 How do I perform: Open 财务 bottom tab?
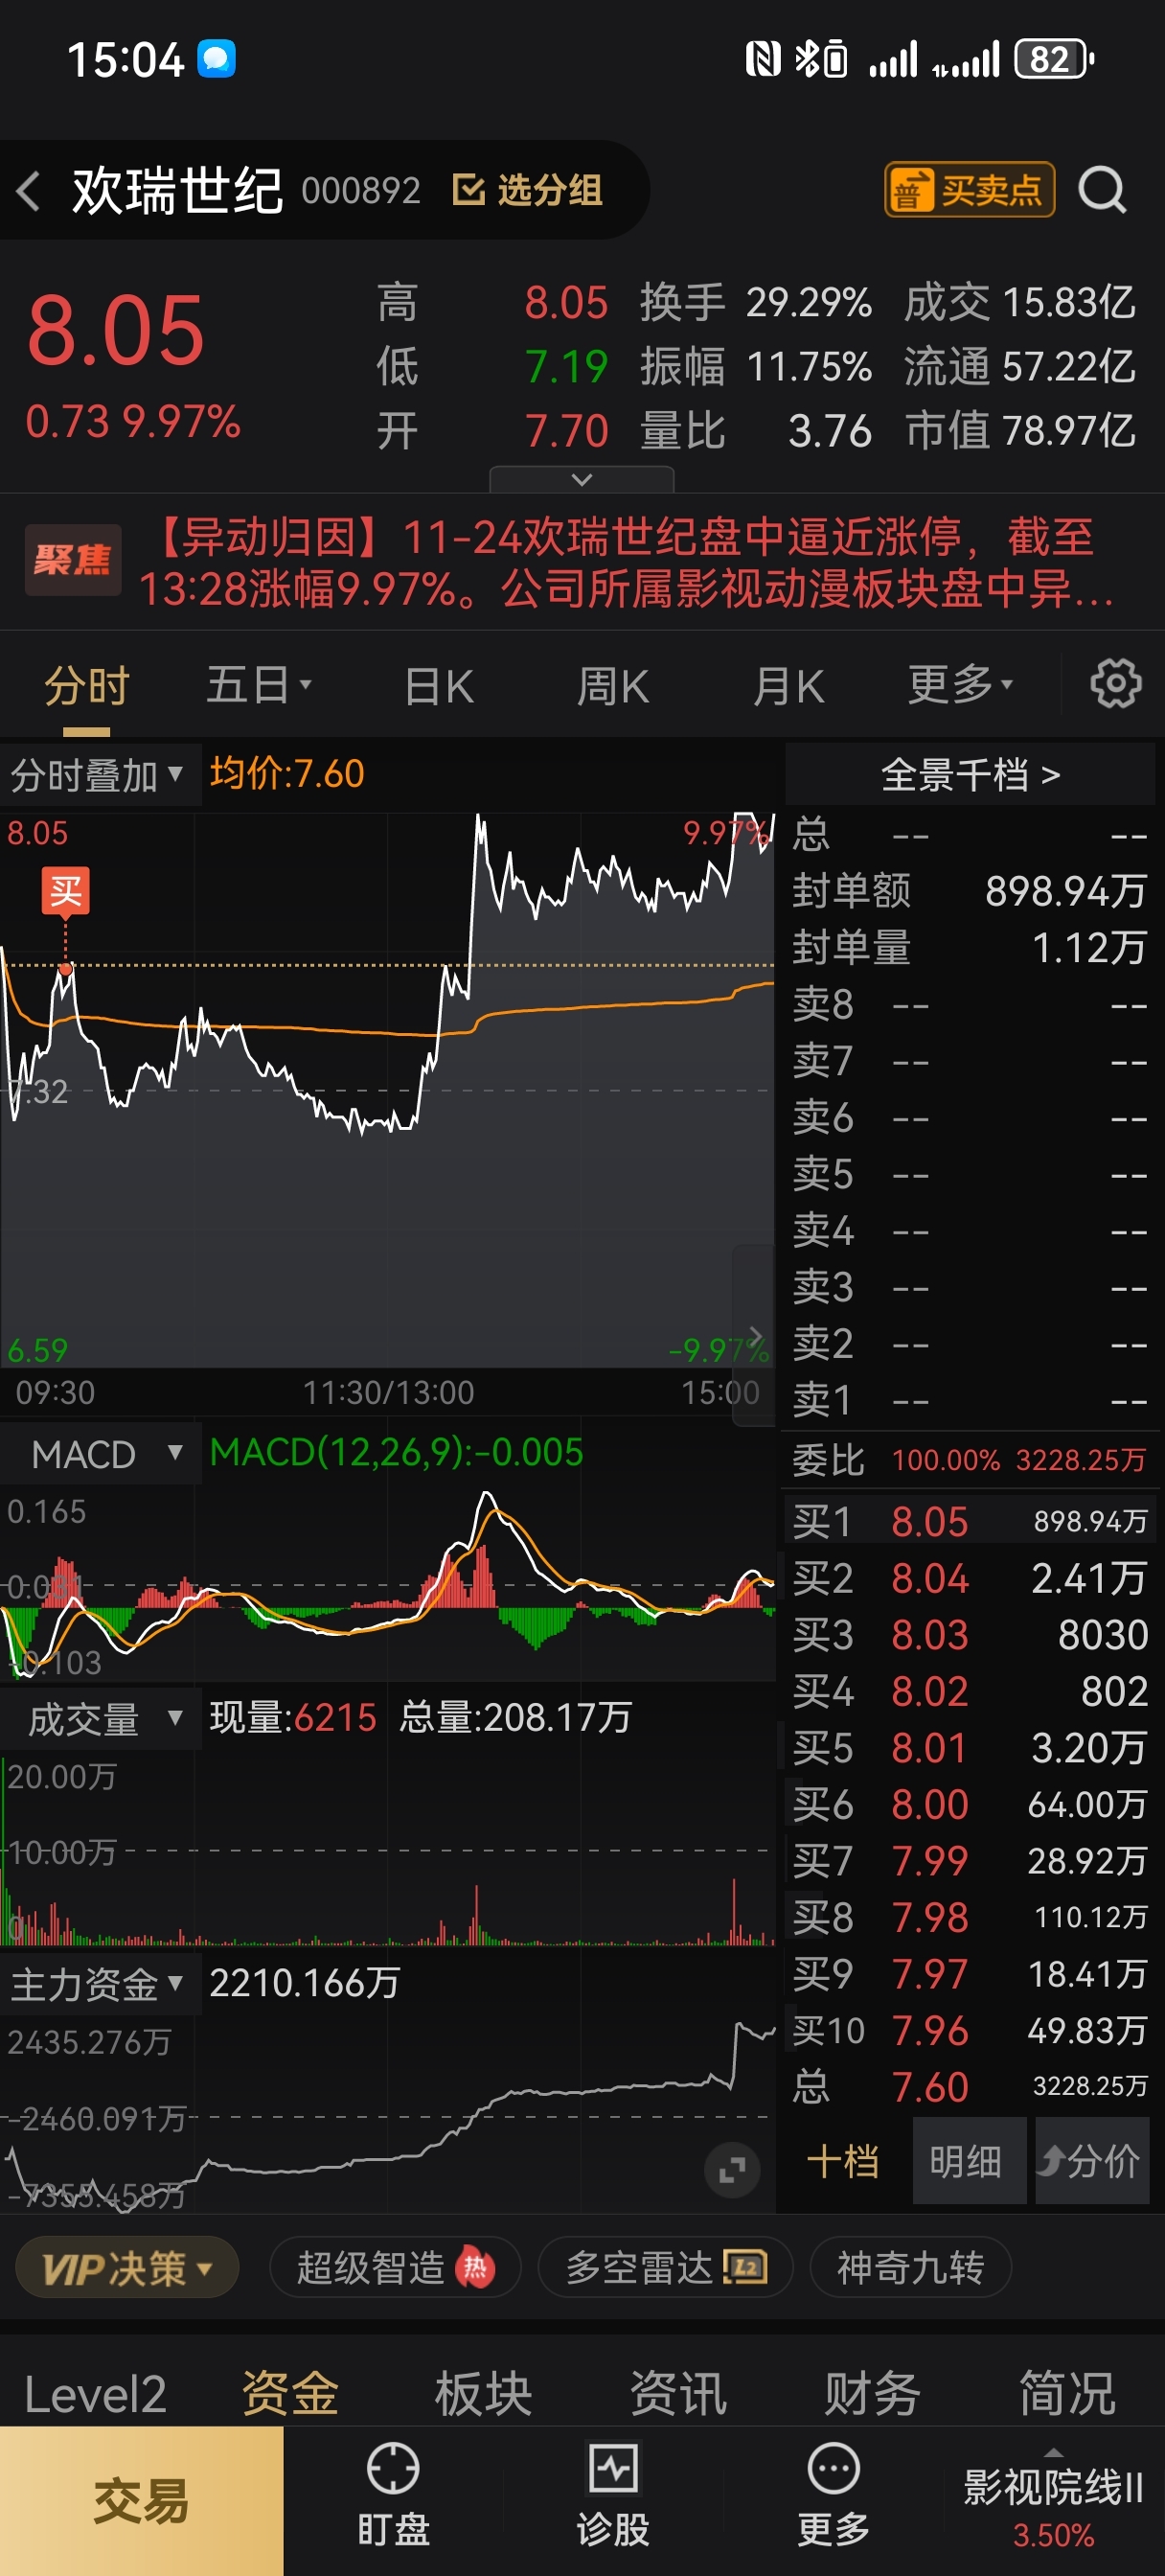point(872,2394)
